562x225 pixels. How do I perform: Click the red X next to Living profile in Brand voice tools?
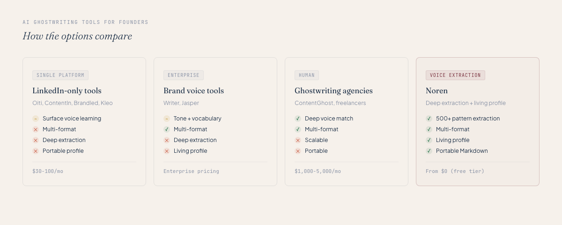click(167, 151)
